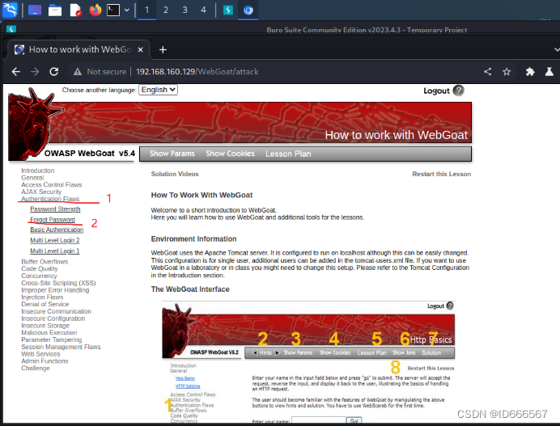The height and width of the screenshot is (426, 560).
Task: Switch to workspace 2
Action: pos(166,10)
